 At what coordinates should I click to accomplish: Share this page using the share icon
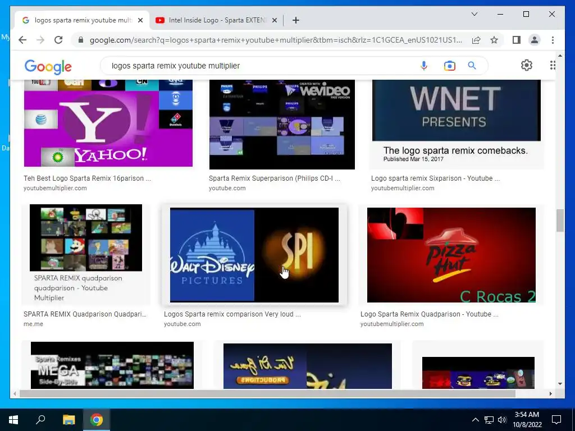tap(476, 40)
